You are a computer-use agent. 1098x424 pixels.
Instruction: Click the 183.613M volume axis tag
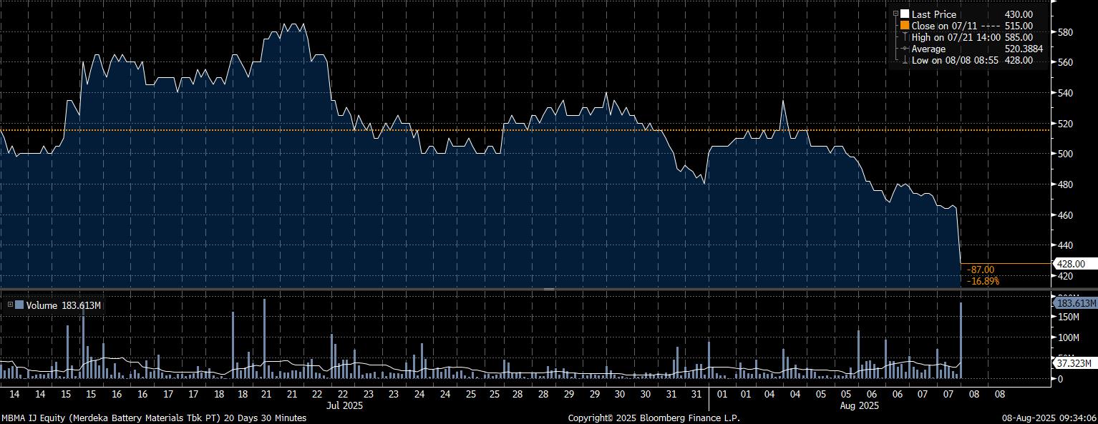coord(1075,303)
